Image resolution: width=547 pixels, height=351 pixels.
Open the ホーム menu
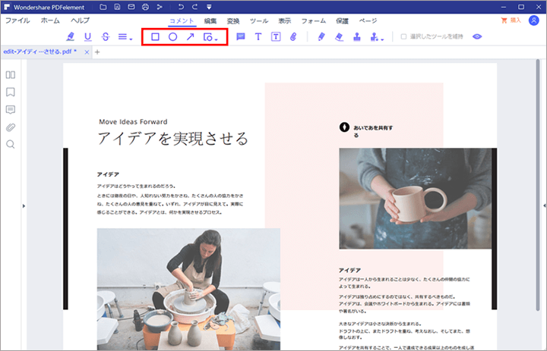coord(50,20)
